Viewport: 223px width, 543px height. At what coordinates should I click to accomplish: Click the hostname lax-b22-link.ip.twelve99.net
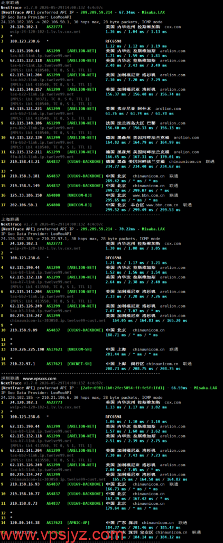41,94
